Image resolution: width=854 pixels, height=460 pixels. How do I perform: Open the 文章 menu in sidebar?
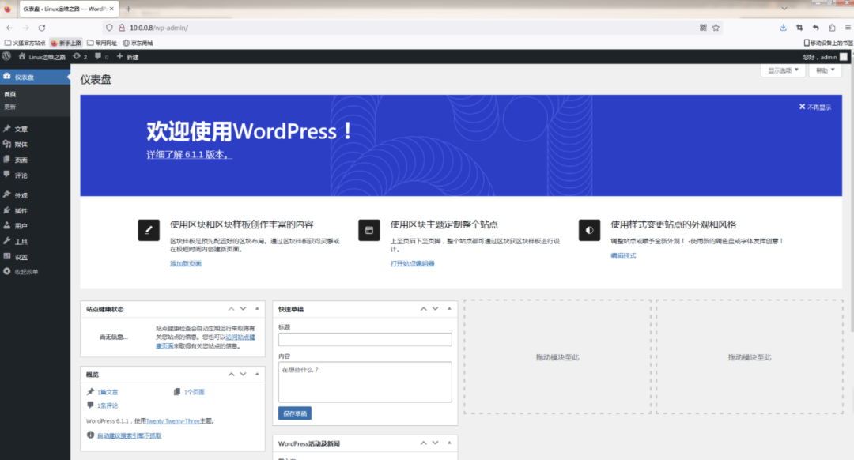click(x=21, y=129)
